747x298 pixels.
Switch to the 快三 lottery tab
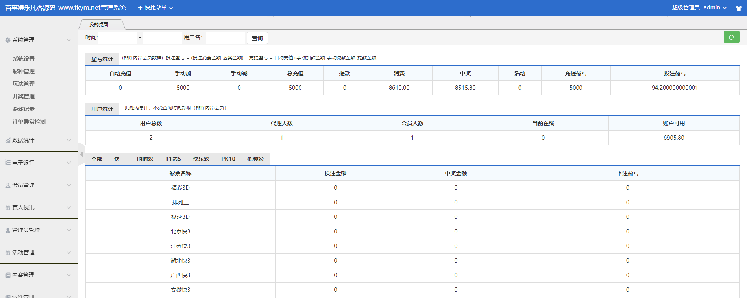click(119, 159)
